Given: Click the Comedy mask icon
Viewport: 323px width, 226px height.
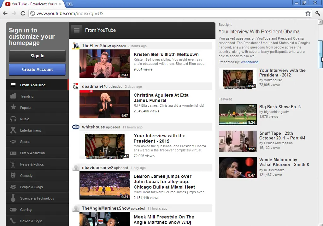Looking at the screenshot, I should click(x=13, y=175).
